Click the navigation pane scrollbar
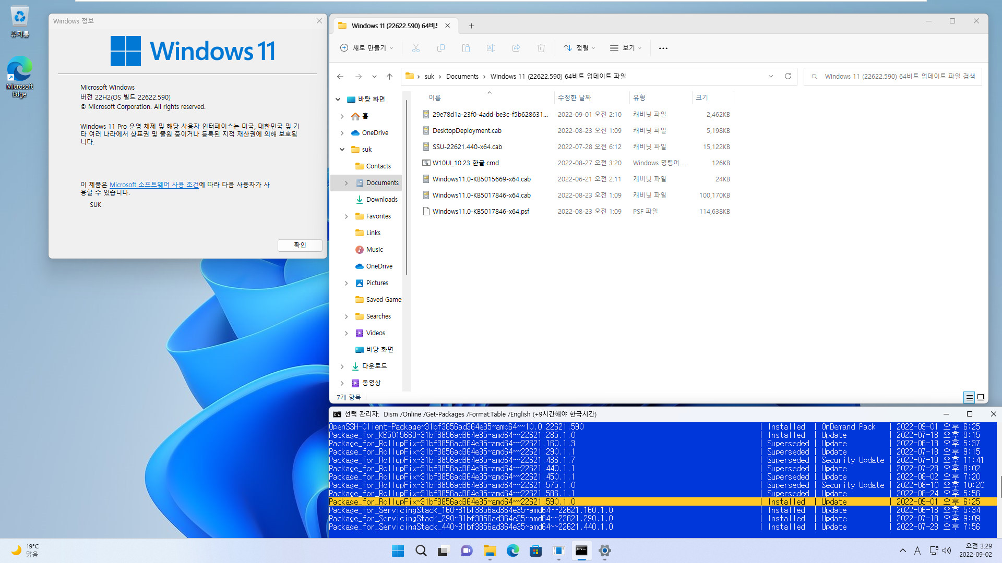Screen dimensions: 1002x563 [407, 188]
